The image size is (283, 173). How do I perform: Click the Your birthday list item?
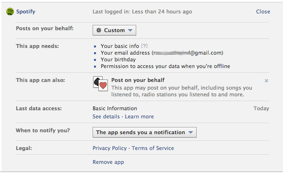pos(118,59)
